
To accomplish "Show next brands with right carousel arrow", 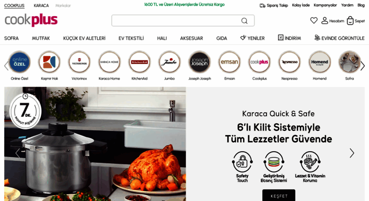I will pos(363,66).
